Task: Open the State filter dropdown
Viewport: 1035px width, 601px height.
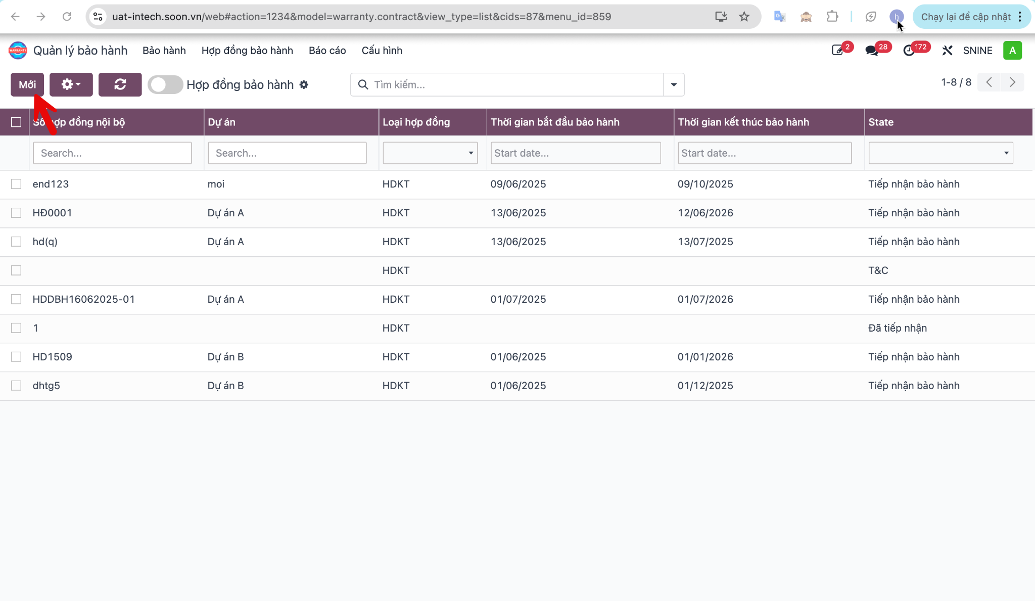Action: [940, 153]
